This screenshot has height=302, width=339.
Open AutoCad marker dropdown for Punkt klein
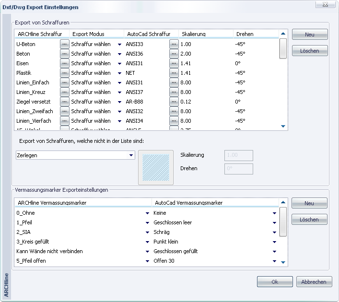click(x=274, y=242)
